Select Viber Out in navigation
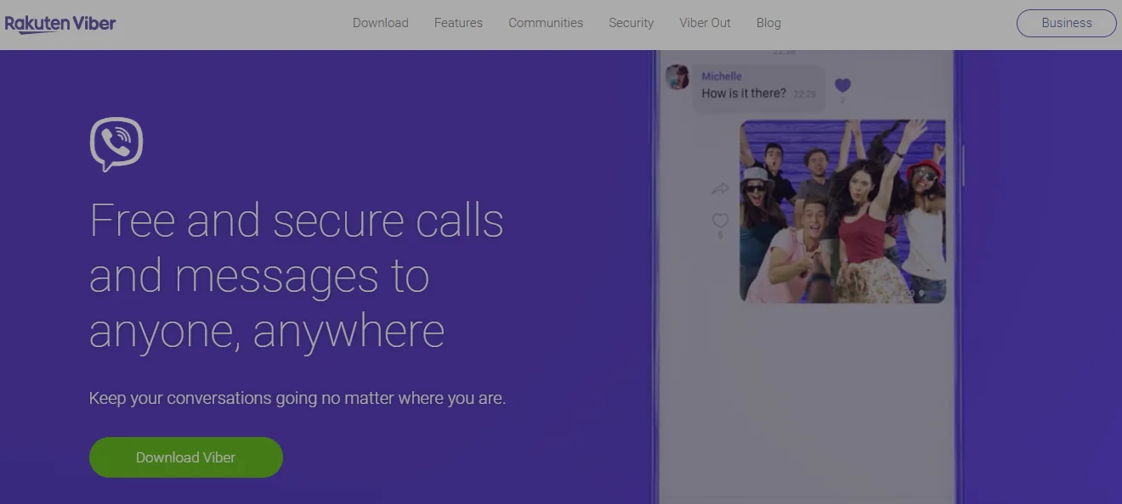This screenshot has width=1122, height=504. coord(705,23)
